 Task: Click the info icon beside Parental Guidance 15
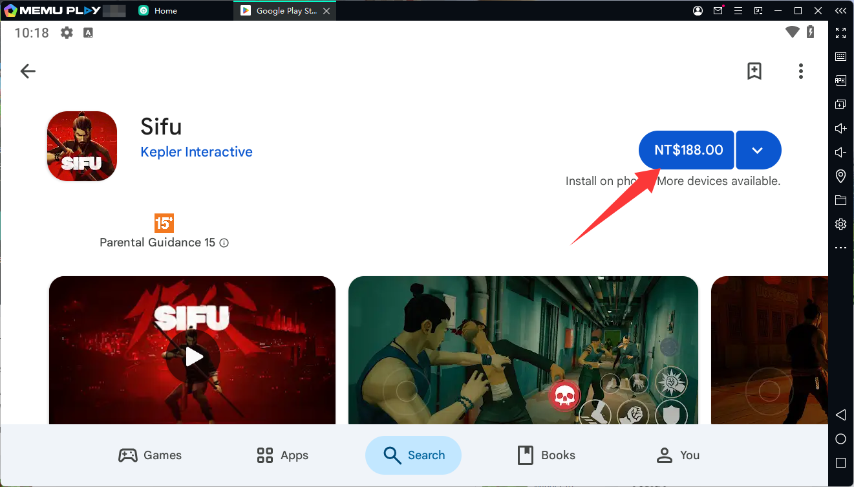(x=224, y=243)
